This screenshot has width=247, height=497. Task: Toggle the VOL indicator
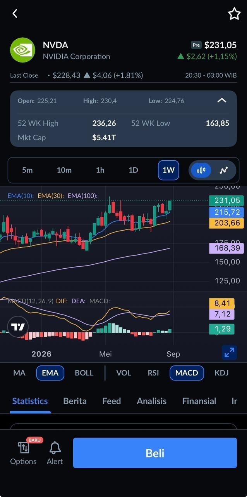point(124,373)
